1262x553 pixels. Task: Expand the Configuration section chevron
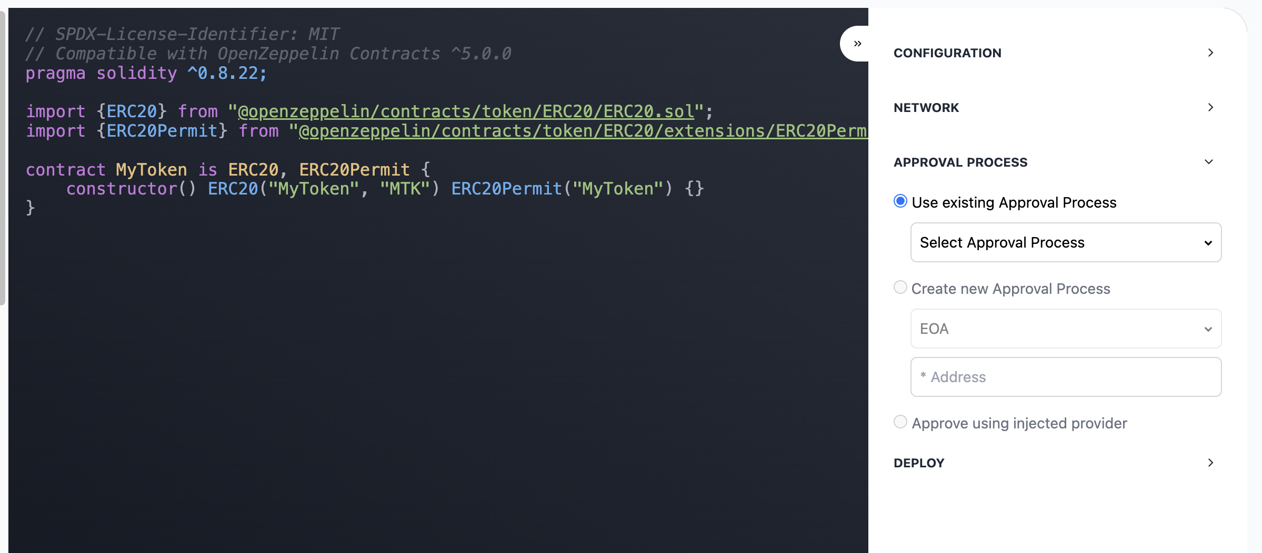click(1210, 53)
